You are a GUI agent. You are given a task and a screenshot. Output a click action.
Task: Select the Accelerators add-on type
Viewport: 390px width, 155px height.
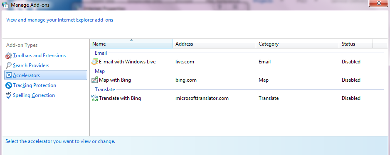coord(46,75)
